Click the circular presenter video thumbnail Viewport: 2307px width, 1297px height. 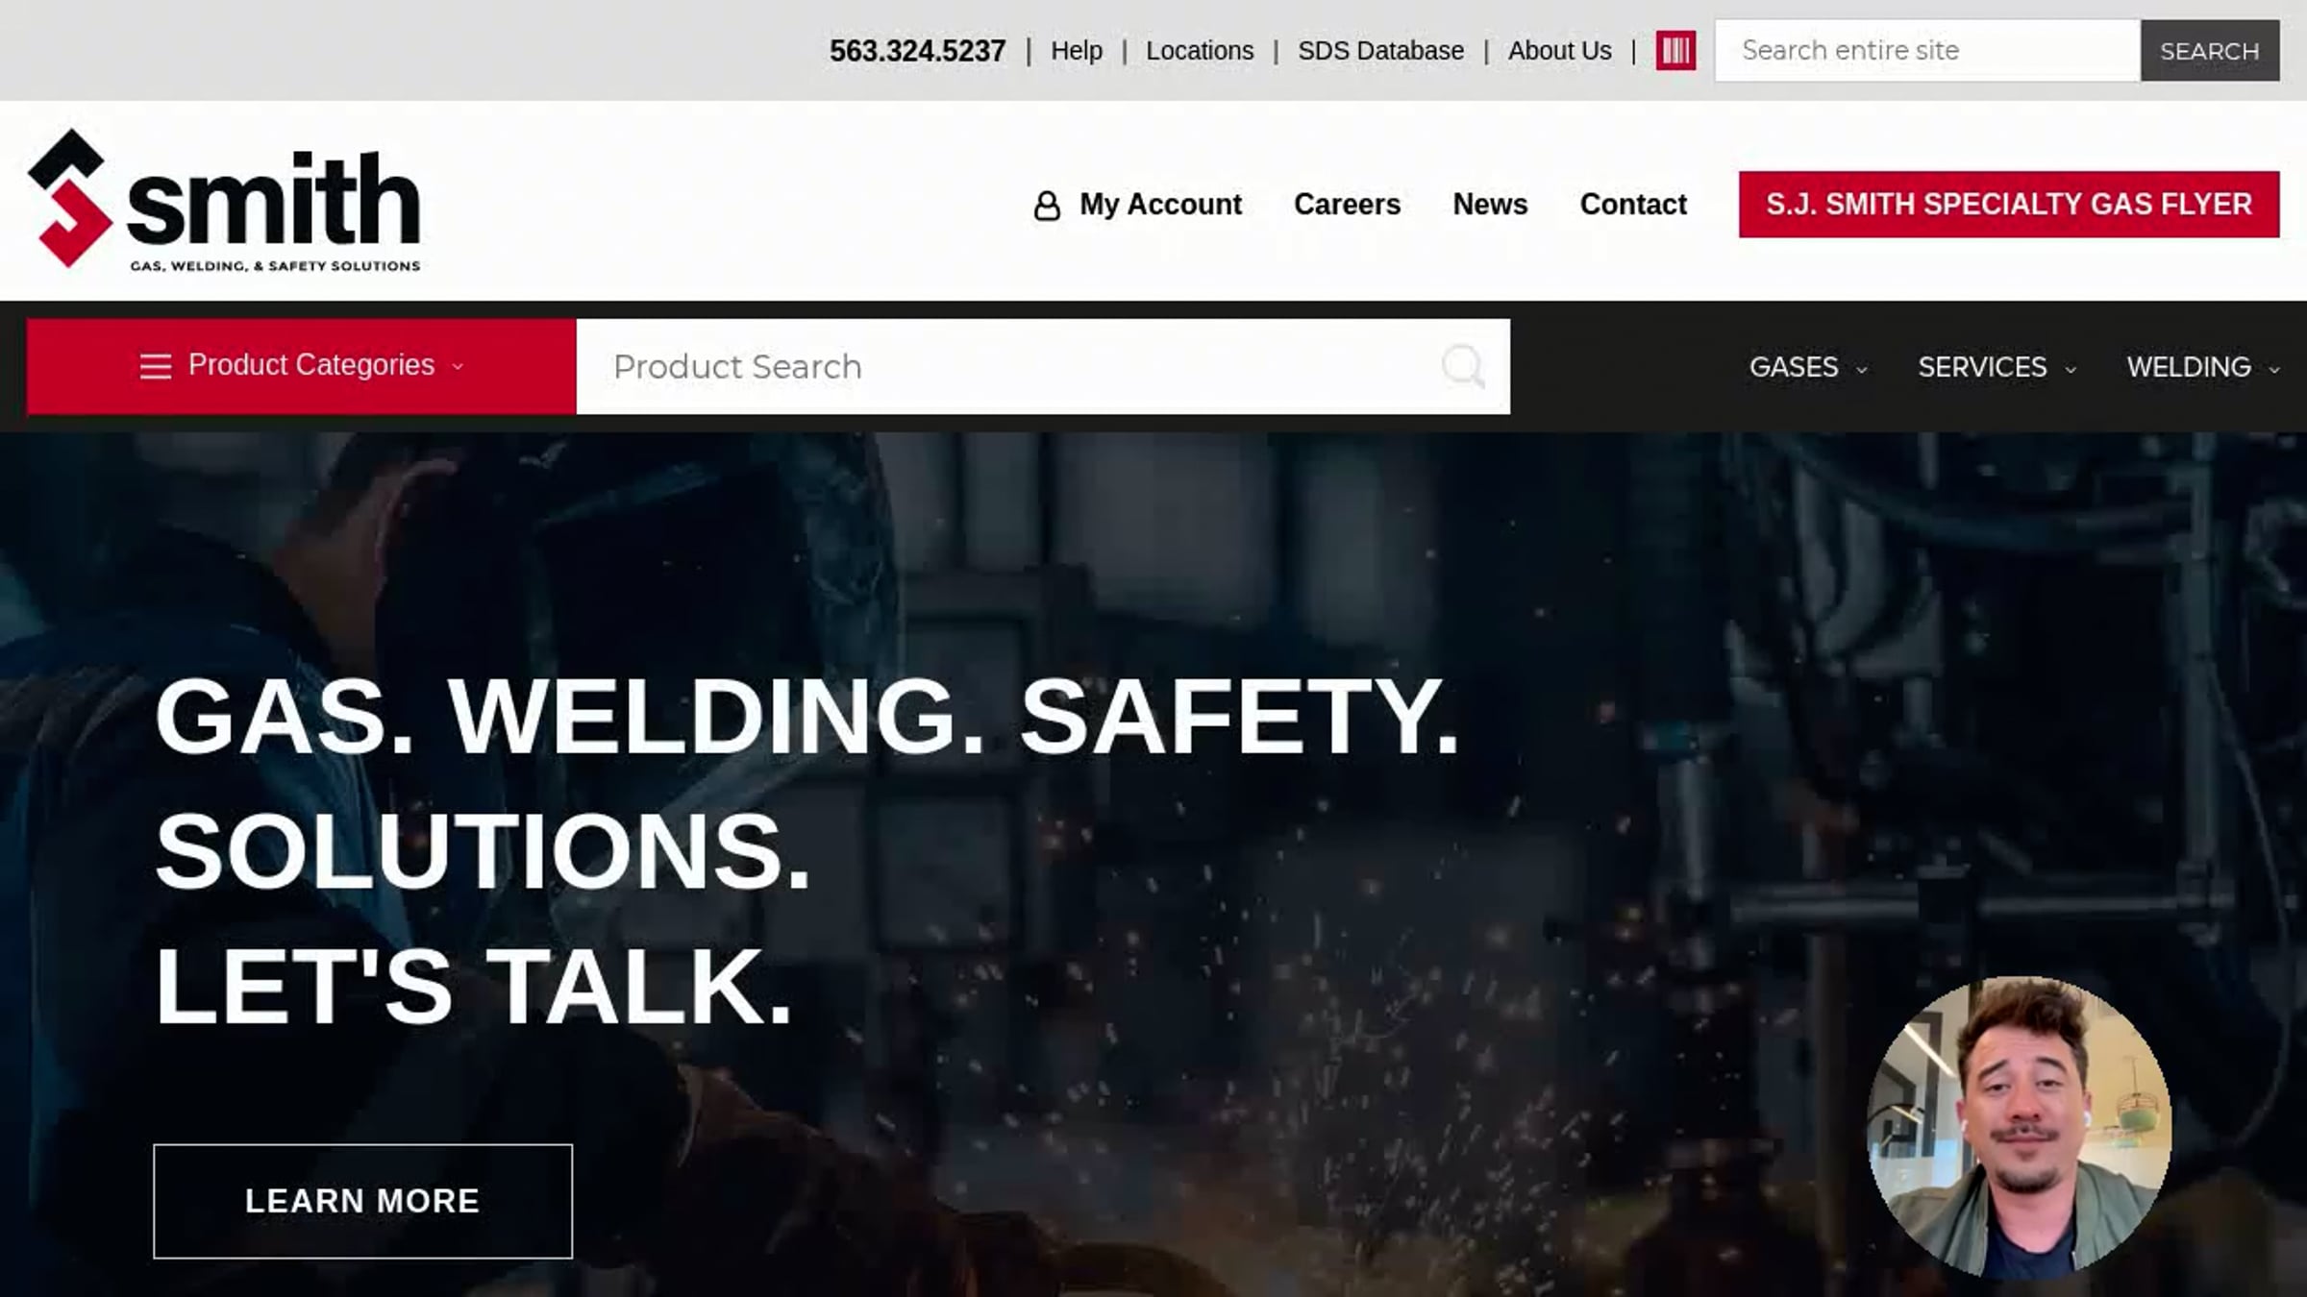[2019, 1128]
